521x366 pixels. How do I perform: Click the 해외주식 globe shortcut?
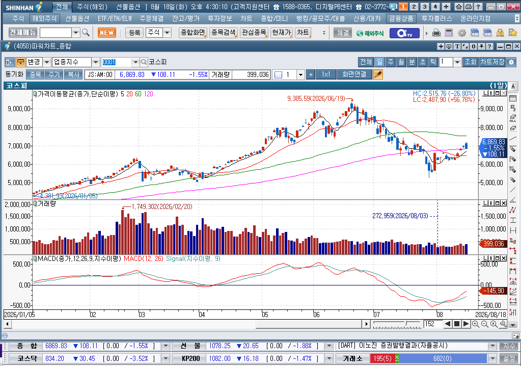370,33
